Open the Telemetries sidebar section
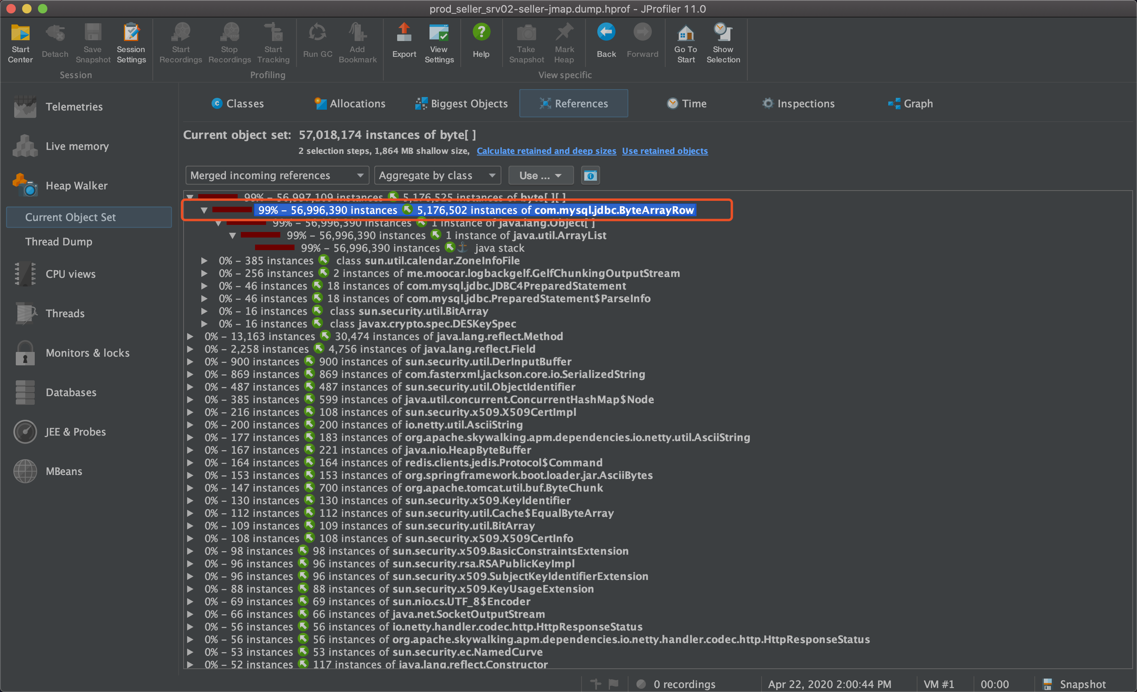This screenshot has height=692, width=1137. (x=74, y=107)
